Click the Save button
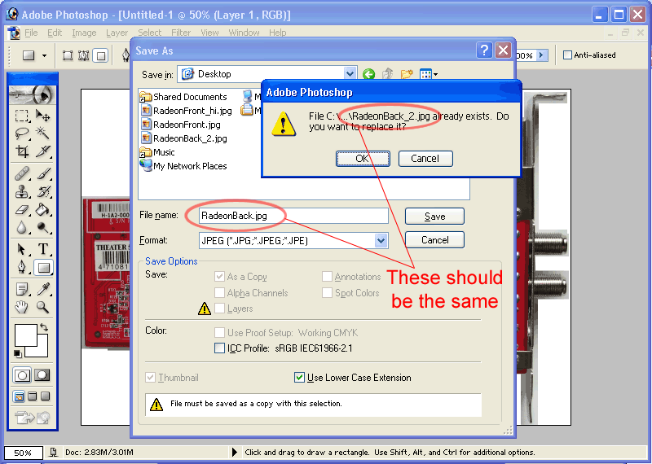The height and width of the screenshot is (464, 652). coord(434,216)
